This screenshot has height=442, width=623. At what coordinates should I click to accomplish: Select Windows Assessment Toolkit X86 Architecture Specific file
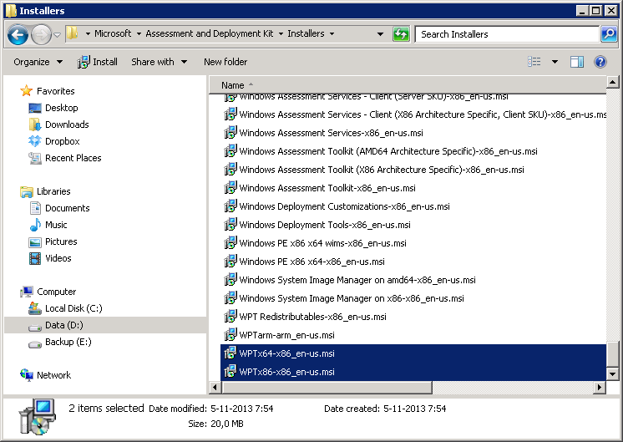pos(373,170)
